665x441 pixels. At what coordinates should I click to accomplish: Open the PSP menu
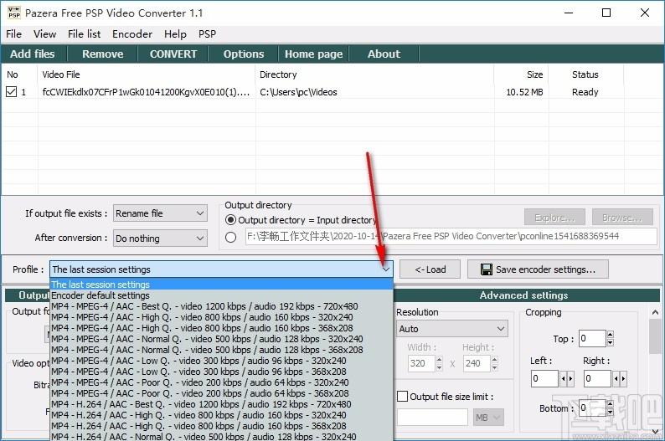pos(207,33)
